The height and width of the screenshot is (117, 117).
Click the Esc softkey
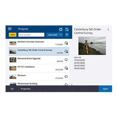[x=12, y=89]
